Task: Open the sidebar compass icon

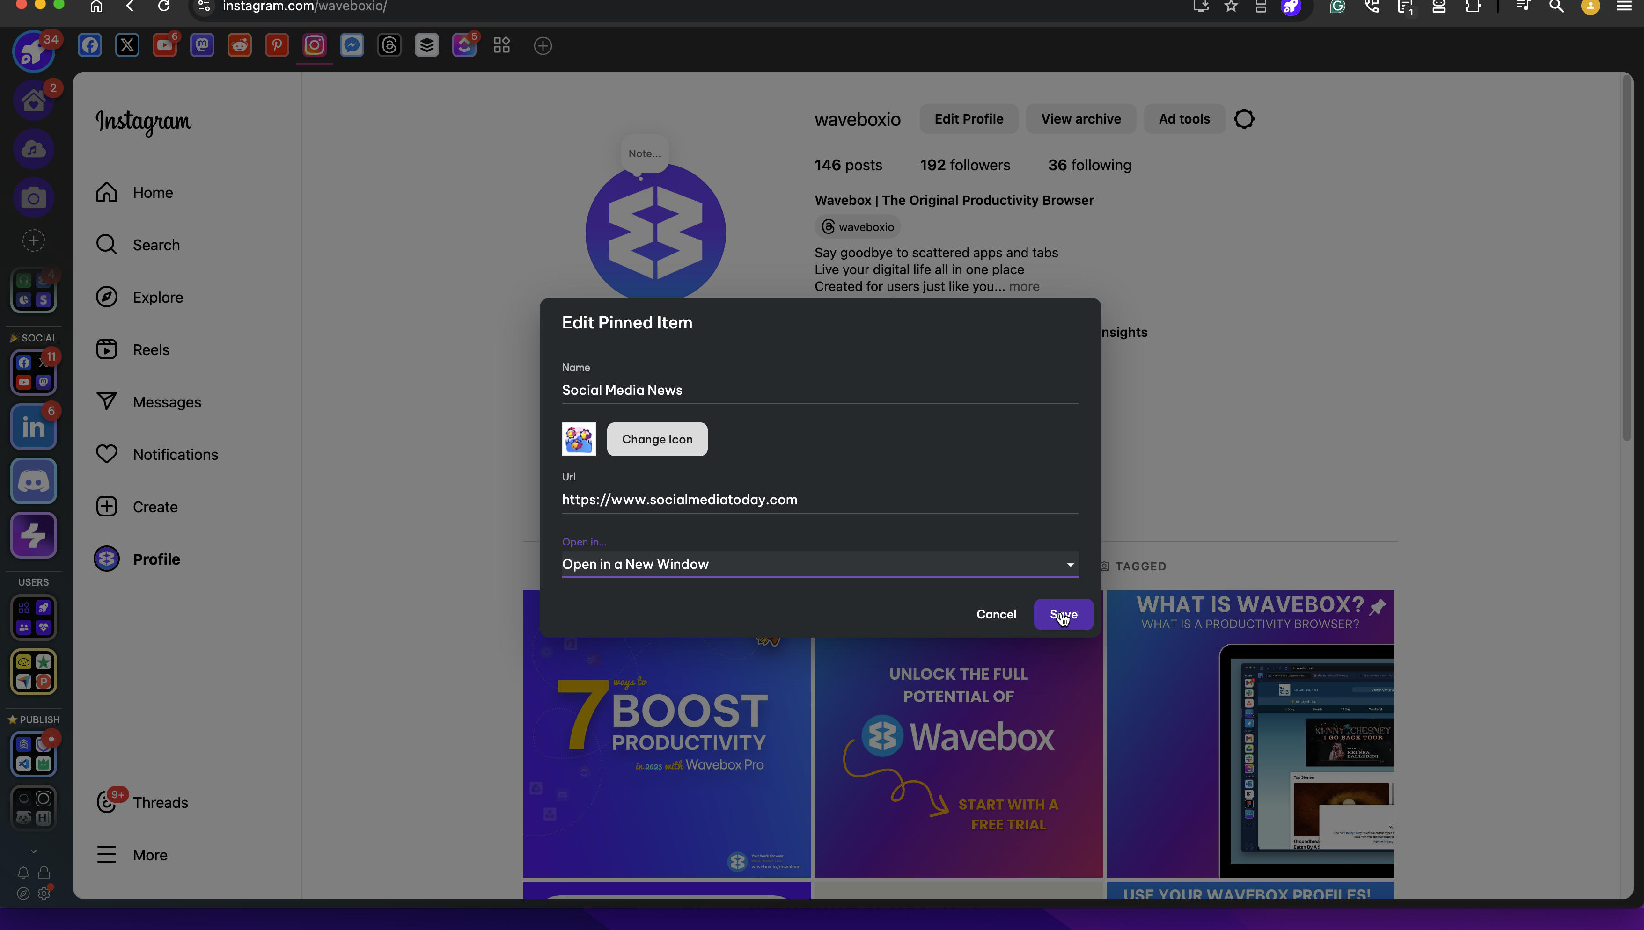Action: (23, 894)
